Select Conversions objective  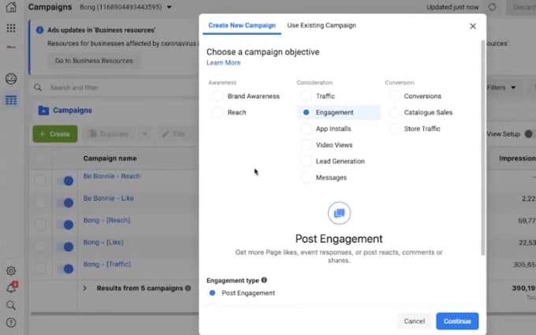(x=394, y=96)
